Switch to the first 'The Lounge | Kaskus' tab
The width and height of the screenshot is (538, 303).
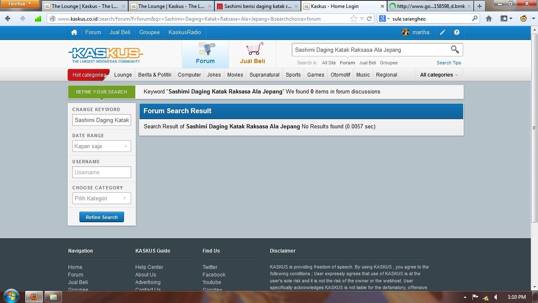click(85, 6)
